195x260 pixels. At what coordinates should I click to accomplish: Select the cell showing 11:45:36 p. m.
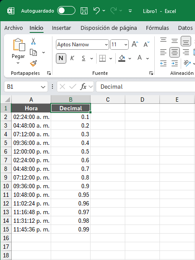31,229
